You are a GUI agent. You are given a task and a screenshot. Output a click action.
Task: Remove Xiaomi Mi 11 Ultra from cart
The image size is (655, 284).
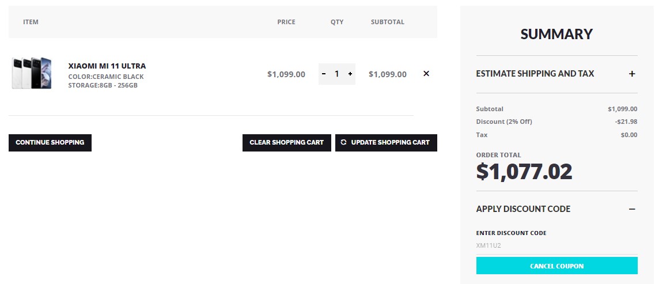426,74
